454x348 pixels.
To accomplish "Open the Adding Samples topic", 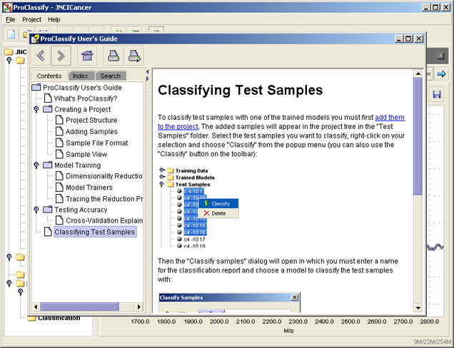I will (91, 132).
